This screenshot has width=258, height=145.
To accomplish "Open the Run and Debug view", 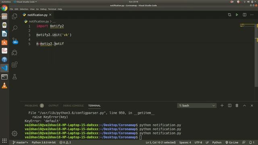I will point(15,53).
